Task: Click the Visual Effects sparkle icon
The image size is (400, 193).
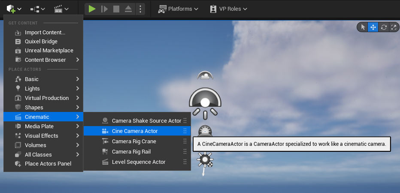Action: [18, 136]
